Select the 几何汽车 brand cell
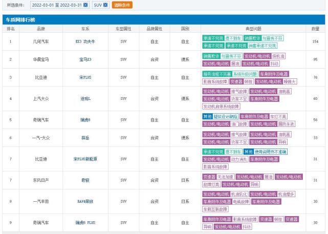The width and height of the screenshot is (328, 234). click(x=41, y=41)
